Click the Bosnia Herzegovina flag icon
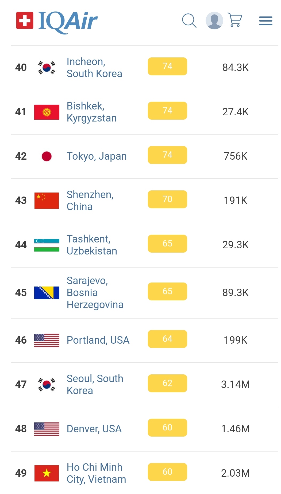The height and width of the screenshot is (494, 281). click(x=47, y=293)
